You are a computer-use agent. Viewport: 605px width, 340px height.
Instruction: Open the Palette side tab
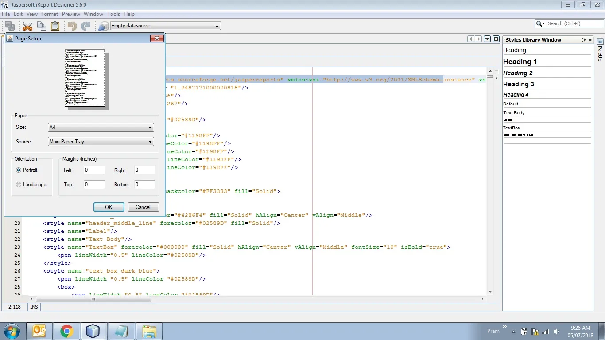tap(600, 50)
